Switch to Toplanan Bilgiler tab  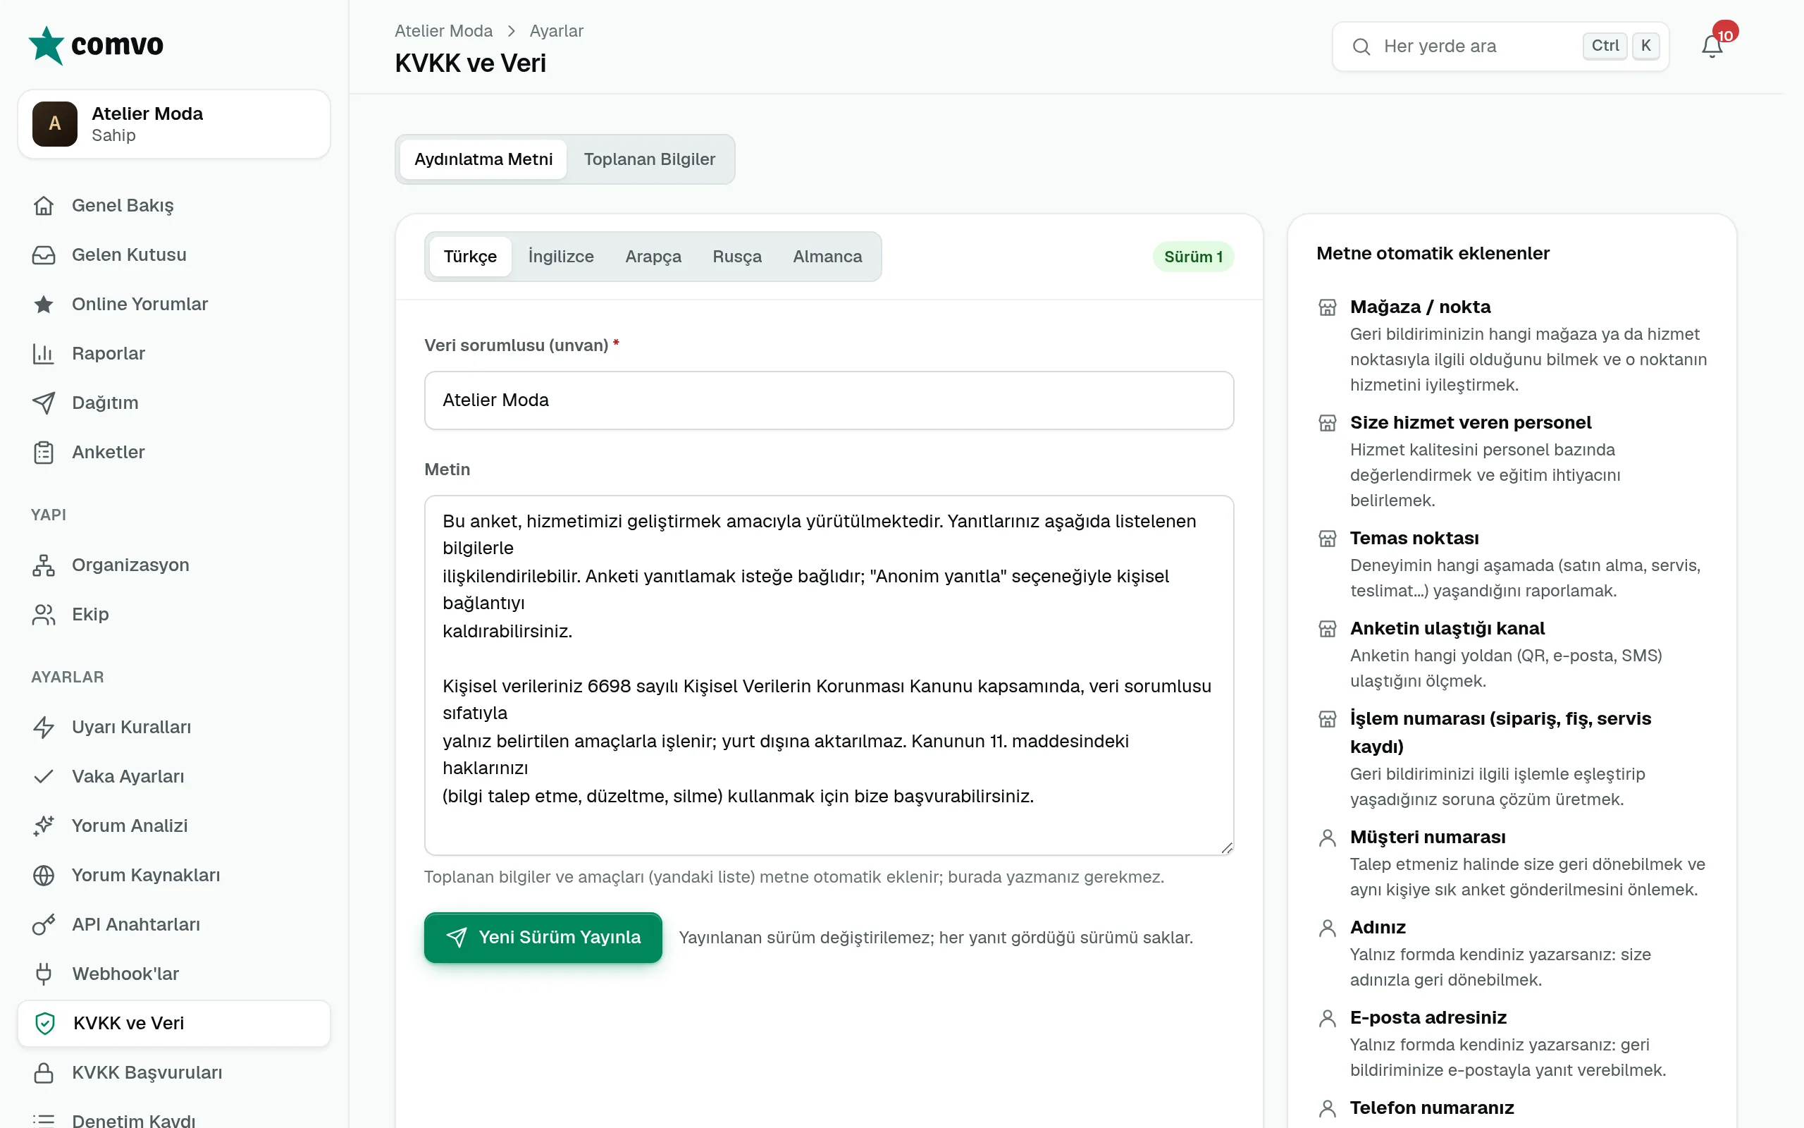point(649,159)
